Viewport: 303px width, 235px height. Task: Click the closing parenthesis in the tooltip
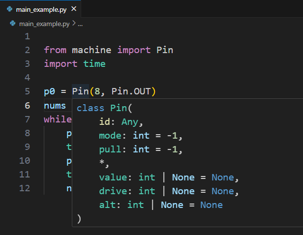[x=79, y=219]
